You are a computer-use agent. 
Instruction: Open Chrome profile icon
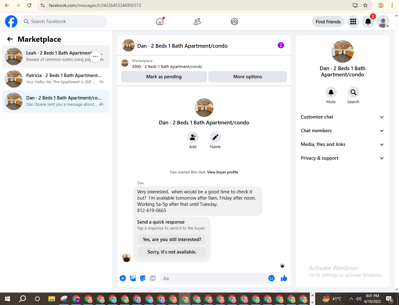(381, 5)
